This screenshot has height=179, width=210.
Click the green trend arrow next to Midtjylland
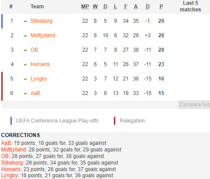(x=25, y=36)
